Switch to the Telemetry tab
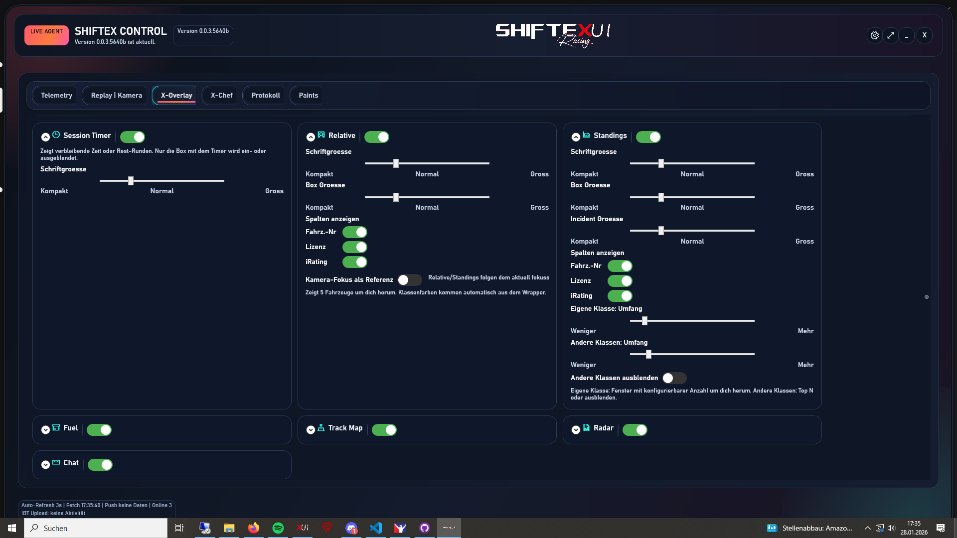The height and width of the screenshot is (538, 957). coord(56,95)
